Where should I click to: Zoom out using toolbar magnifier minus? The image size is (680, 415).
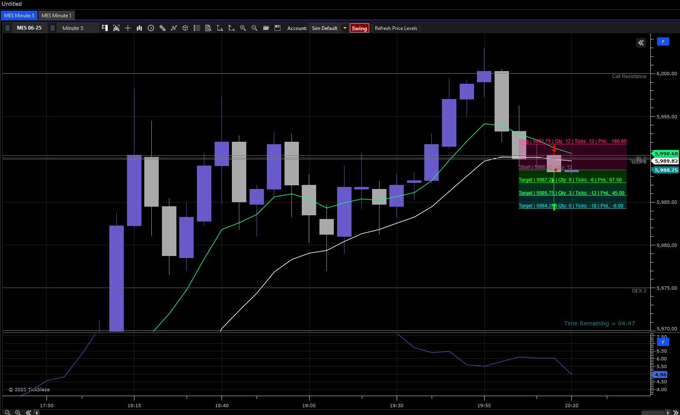[254, 28]
